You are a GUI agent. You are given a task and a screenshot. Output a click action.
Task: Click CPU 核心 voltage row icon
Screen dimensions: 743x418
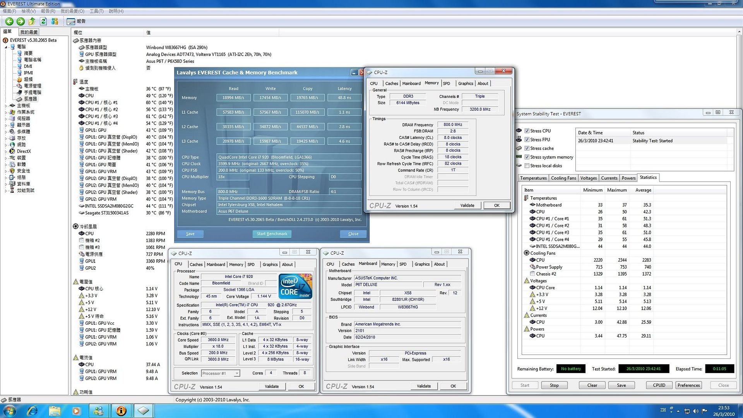pos(81,289)
